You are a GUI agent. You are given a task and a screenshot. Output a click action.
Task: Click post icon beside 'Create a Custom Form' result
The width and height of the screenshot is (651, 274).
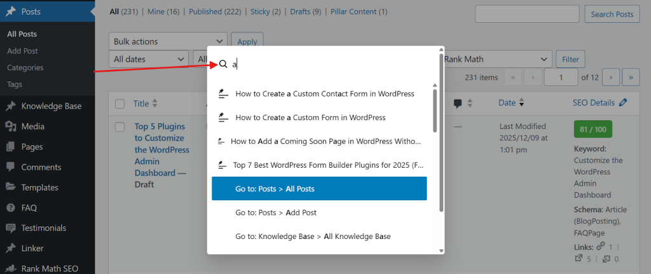coord(223,118)
